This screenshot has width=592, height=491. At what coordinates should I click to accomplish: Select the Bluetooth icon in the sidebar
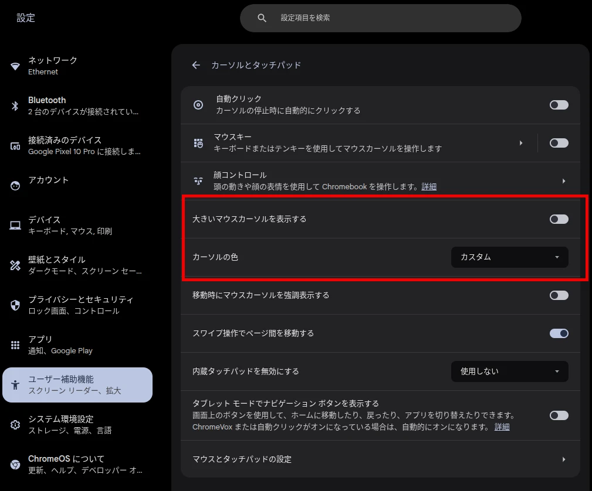coord(15,105)
